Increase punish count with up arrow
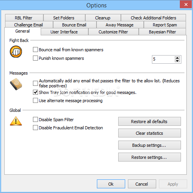The height and width of the screenshot is (193, 193). coord(177,58)
